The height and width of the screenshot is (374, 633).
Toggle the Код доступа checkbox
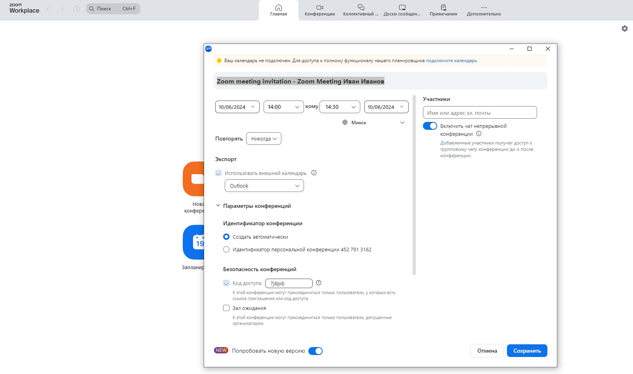pos(226,283)
